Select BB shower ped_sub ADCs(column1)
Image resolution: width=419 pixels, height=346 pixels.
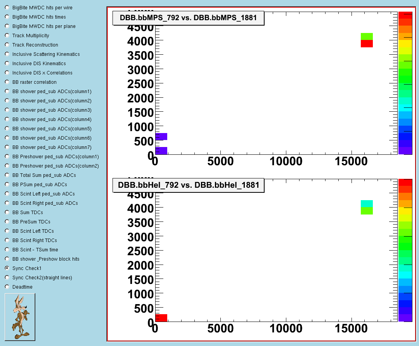coord(7,92)
